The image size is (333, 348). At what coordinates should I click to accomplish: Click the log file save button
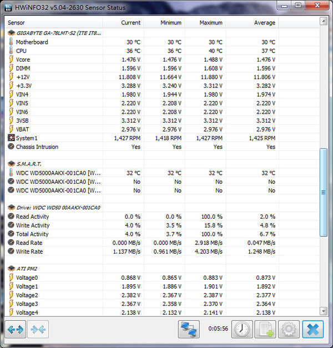pyautogui.click(x=265, y=329)
